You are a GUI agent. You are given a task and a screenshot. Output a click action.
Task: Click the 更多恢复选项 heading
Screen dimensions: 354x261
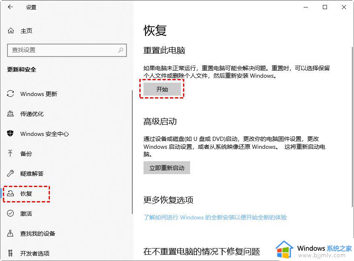pyautogui.click(x=168, y=199)
